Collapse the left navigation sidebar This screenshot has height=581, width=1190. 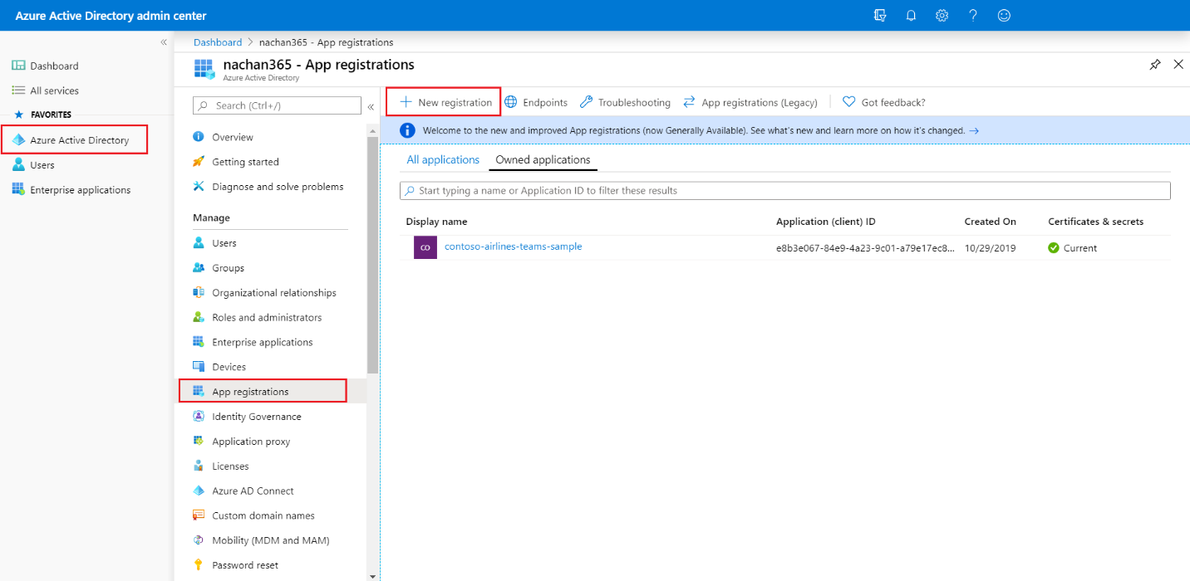click(164, 42)
